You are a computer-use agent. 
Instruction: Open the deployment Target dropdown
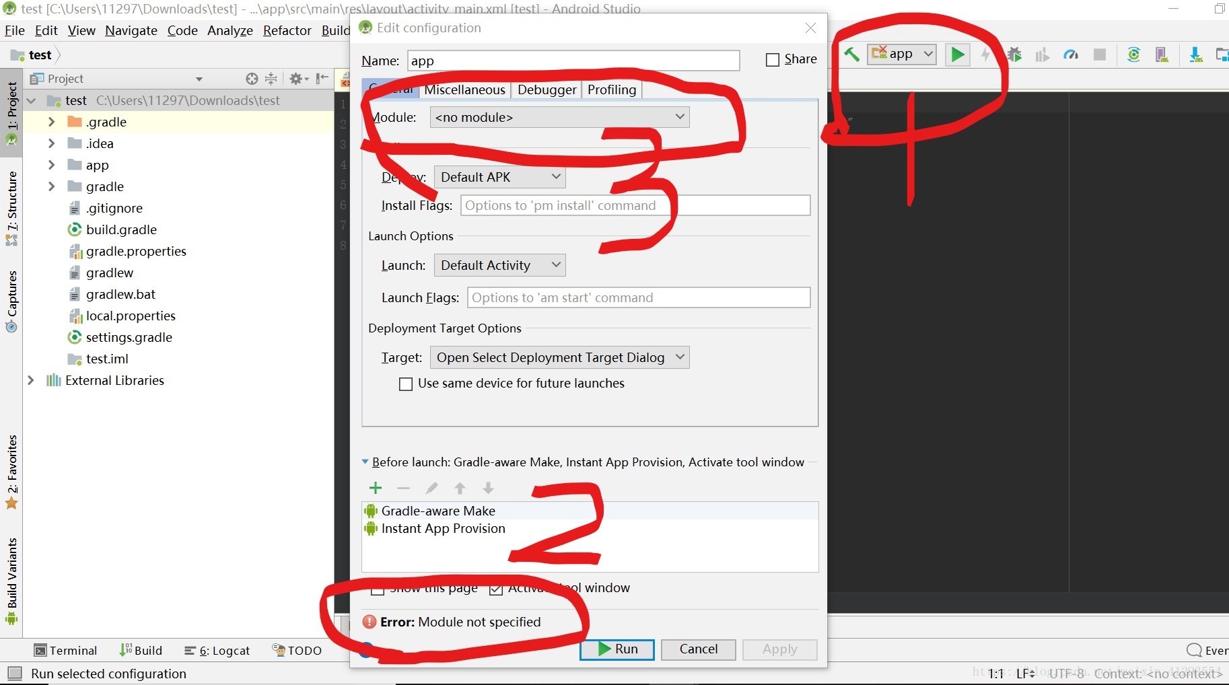point(559,357)
